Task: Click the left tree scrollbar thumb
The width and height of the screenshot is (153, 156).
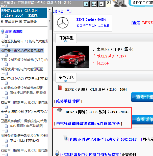Action: [49, 21]
